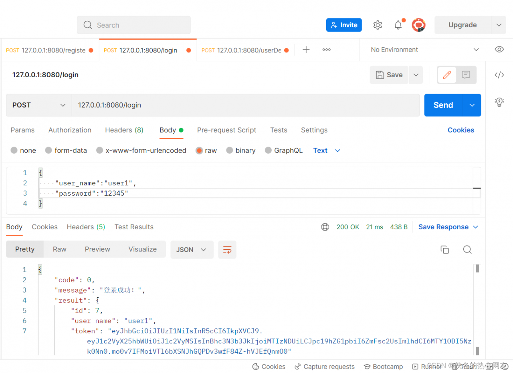Image resolution: width=513 pixels, height=373 pixels.
Task: Open the JSON format dropdown
Action: pyautogui.click(x=191, y=250)
